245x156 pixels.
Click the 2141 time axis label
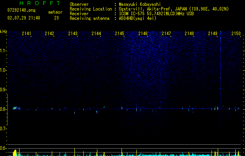point(26,34)
